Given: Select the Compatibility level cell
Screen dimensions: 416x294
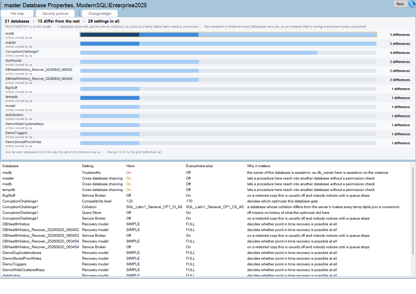Looking at the screenshot, I should (x=97, y=201).
